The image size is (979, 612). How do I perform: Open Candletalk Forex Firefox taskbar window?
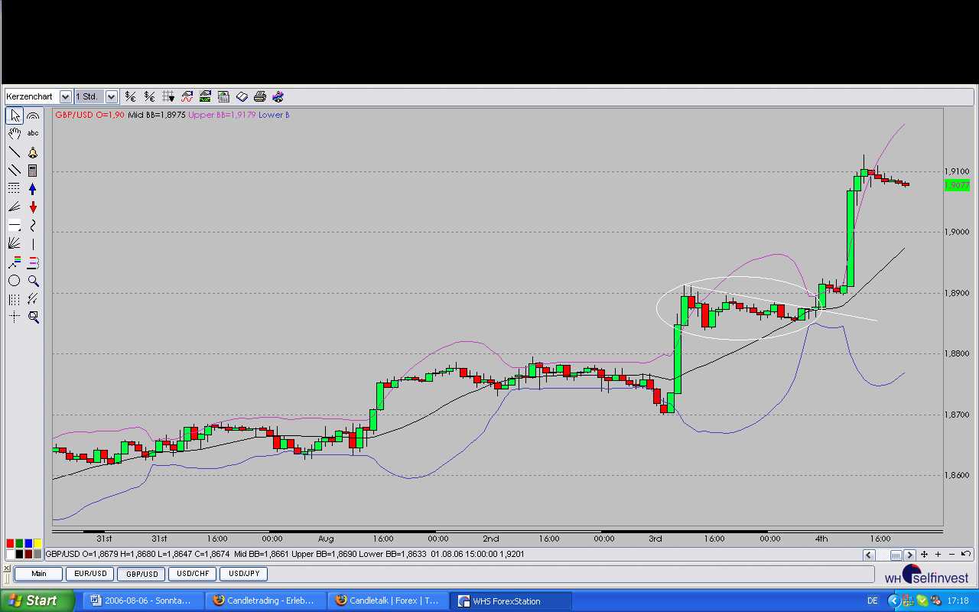[x=388, y=601]
